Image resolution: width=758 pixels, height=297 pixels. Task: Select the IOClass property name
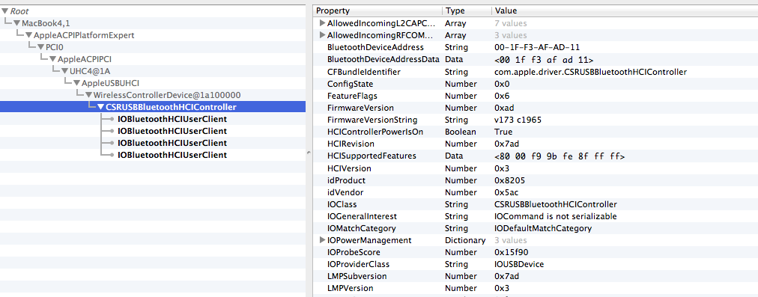[x=342, y=204]
